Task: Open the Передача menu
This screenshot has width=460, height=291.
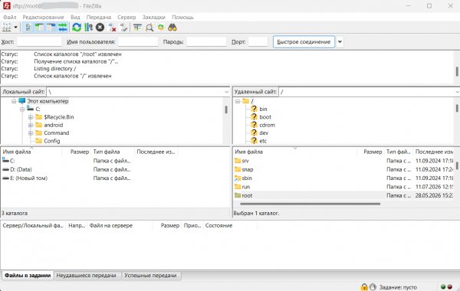Action: (99, 18)
